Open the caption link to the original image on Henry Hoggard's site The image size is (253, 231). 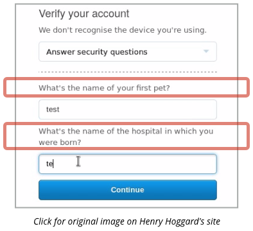[126, 221]
